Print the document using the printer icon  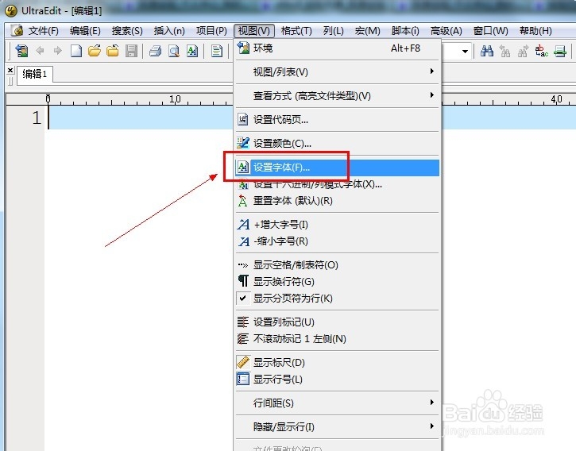pos(156,51)
